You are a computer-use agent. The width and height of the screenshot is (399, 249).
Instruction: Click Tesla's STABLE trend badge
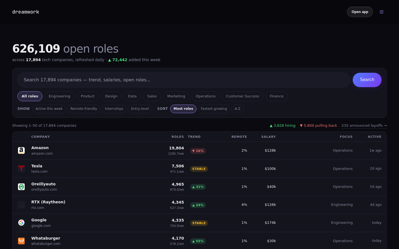[199, 169]
